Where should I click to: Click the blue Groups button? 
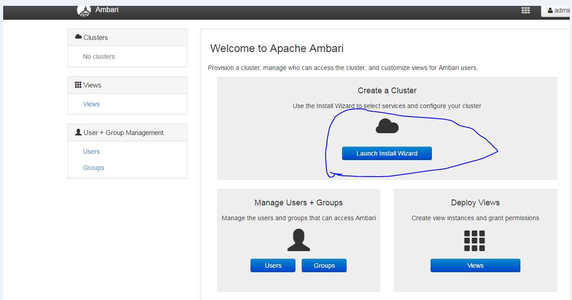324,265
